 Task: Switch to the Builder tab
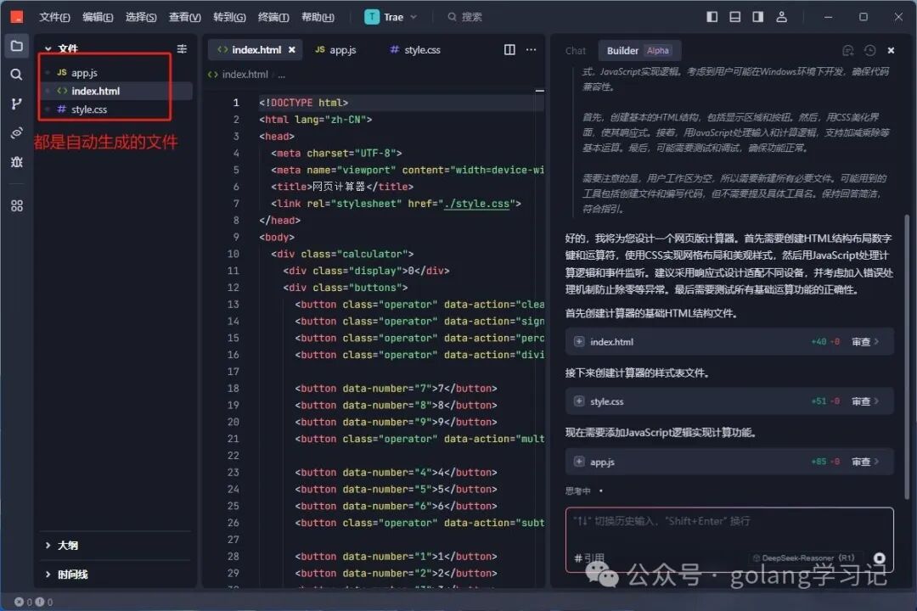639,51
